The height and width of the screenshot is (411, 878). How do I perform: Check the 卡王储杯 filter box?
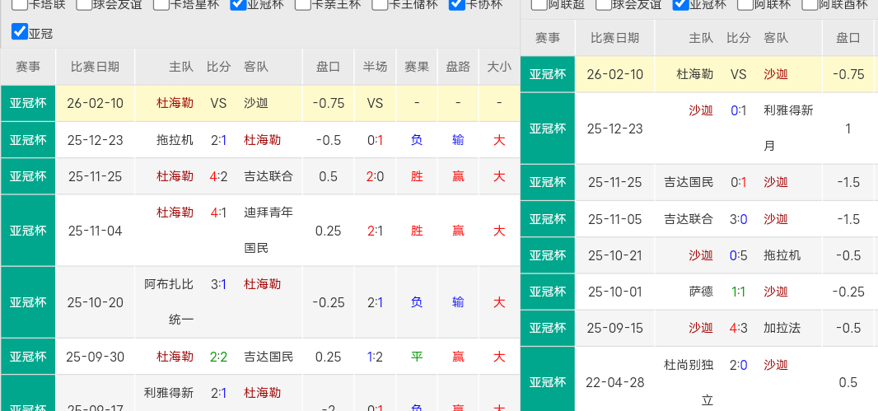[380, 4]
